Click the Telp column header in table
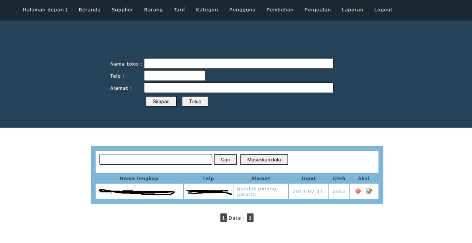This screenshot has width=472, height=243. click(208, 178)
